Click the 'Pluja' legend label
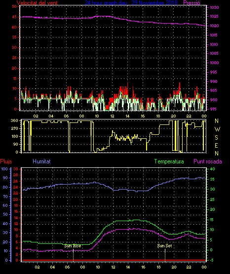Screen dimensions: 230x274 pyautogui.click(x=6, y=161)
